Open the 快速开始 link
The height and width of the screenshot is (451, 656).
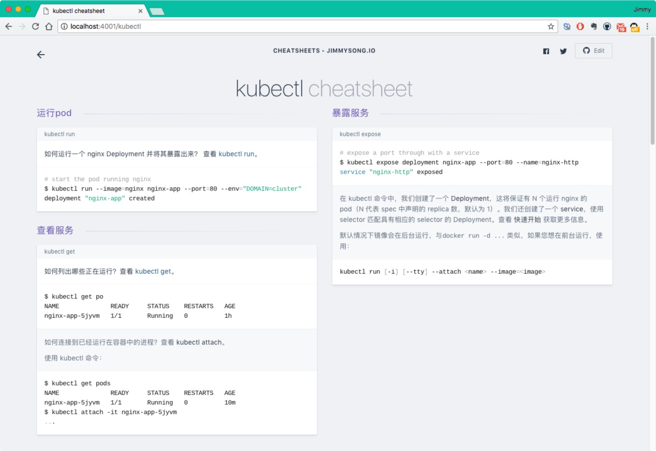(527, 220)
